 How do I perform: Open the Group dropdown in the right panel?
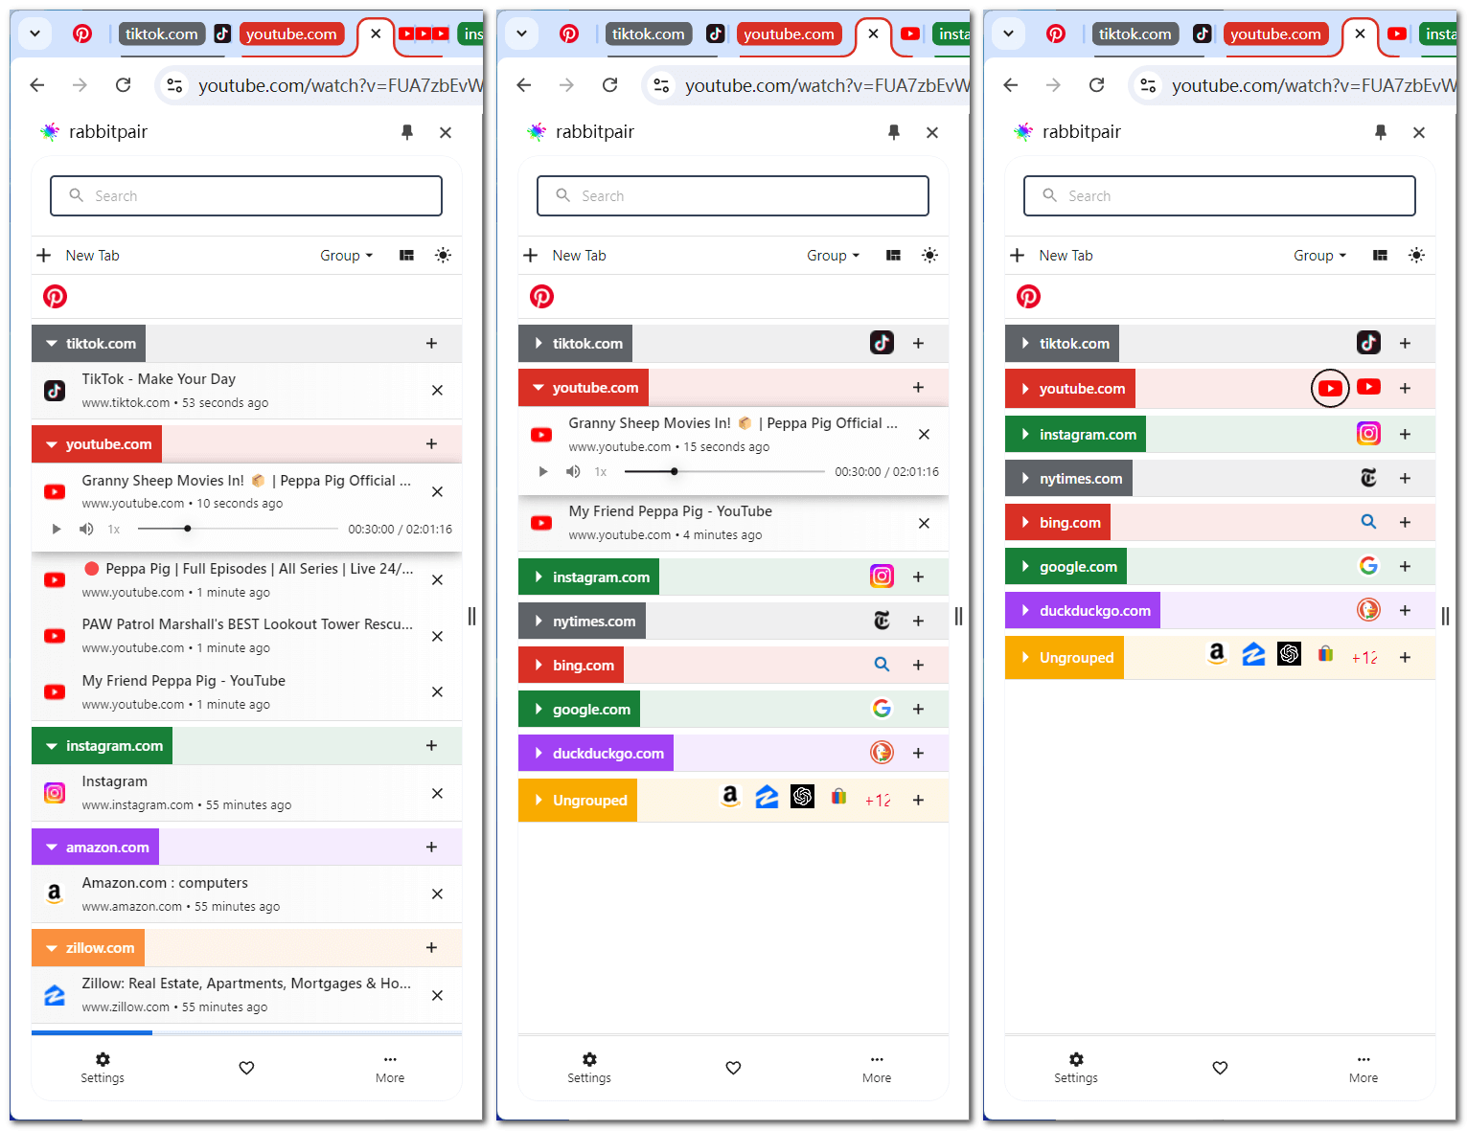pos(1319,256)
